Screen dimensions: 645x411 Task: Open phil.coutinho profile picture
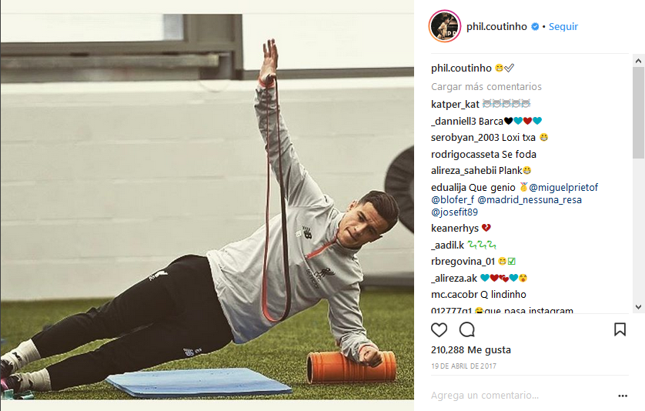tap(445, 26)
